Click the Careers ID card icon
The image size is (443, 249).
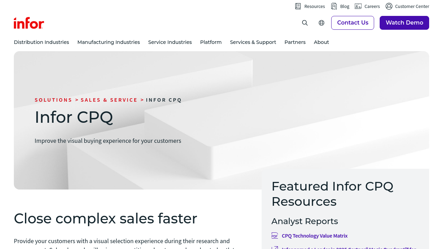click(x=358, y=6)
